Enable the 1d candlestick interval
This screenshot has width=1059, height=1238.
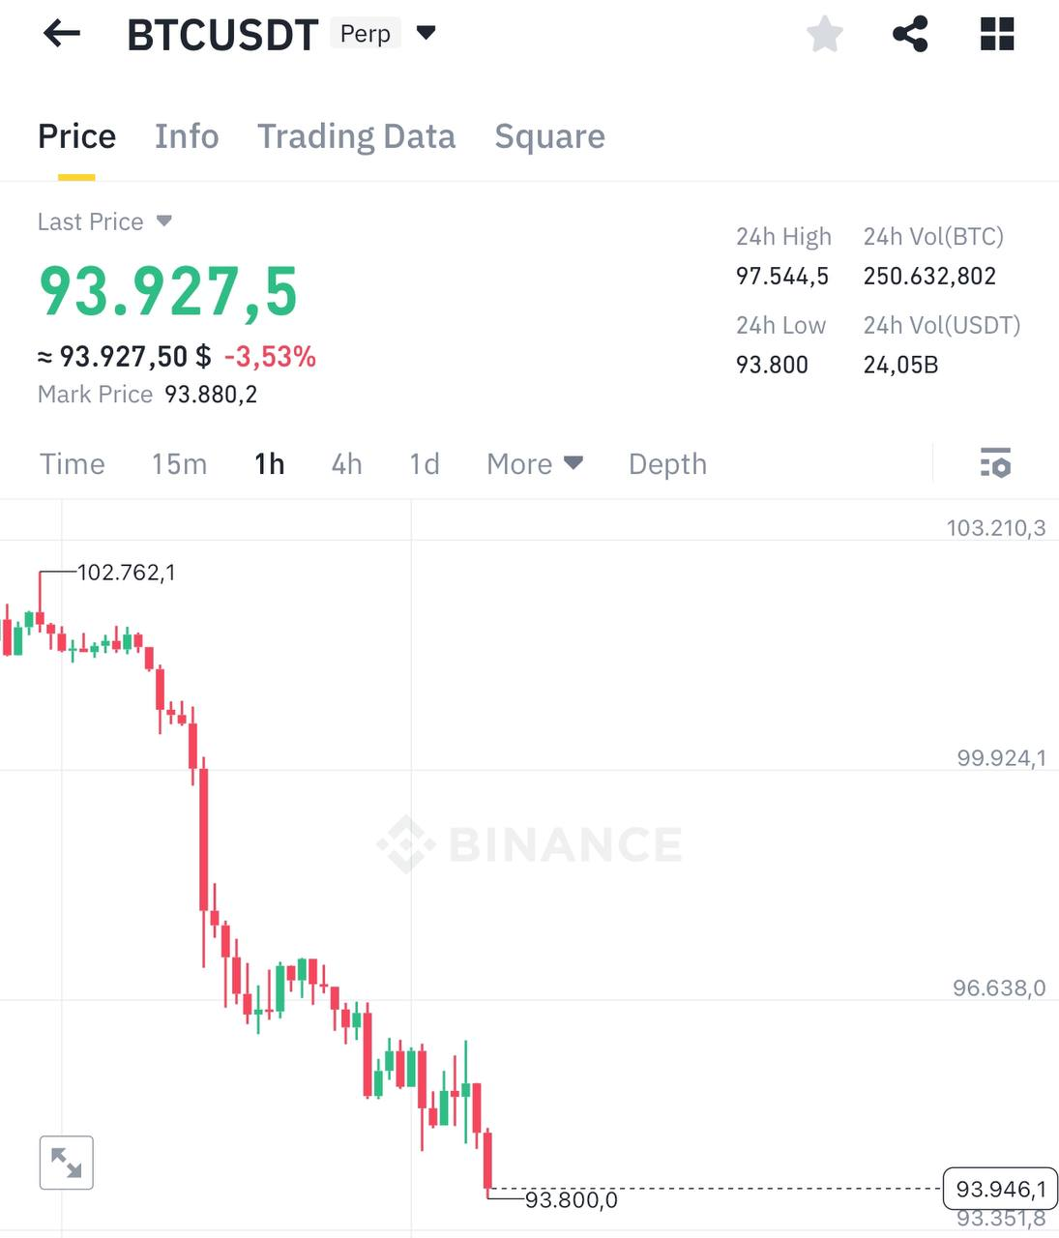point(424,464)
